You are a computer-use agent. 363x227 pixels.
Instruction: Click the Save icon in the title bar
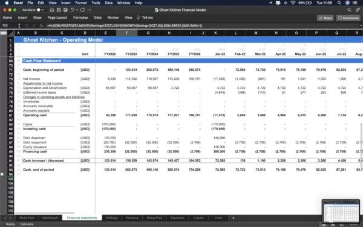pos(59,10)
